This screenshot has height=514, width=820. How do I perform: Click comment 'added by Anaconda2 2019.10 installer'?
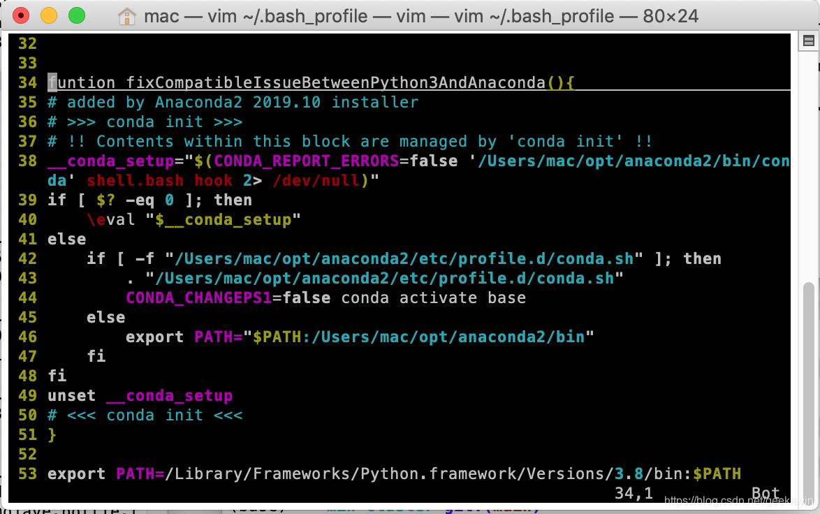coord(242,102)
